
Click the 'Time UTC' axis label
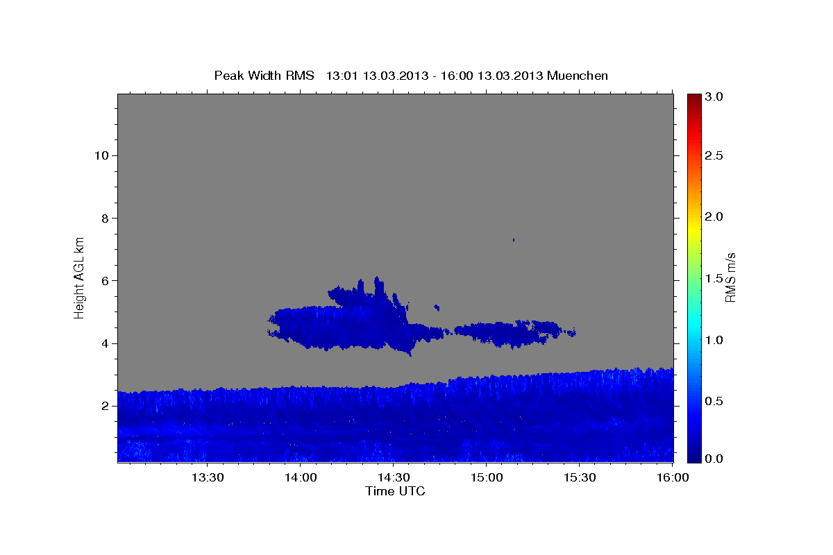click(395, 491)
